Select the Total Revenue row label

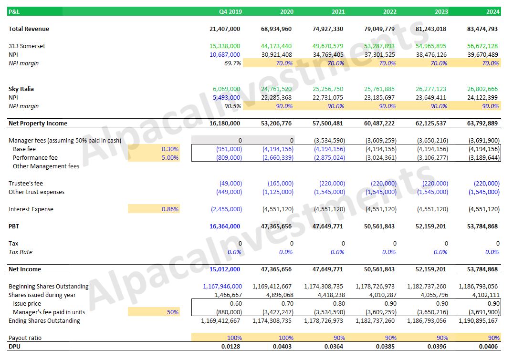coord(29,29)
